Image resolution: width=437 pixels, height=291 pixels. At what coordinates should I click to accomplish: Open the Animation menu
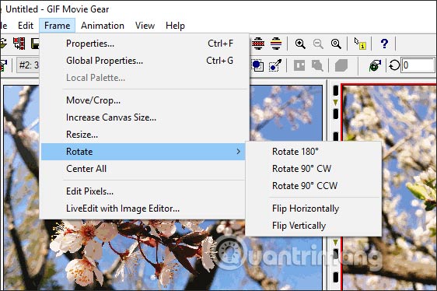point(103,26)
